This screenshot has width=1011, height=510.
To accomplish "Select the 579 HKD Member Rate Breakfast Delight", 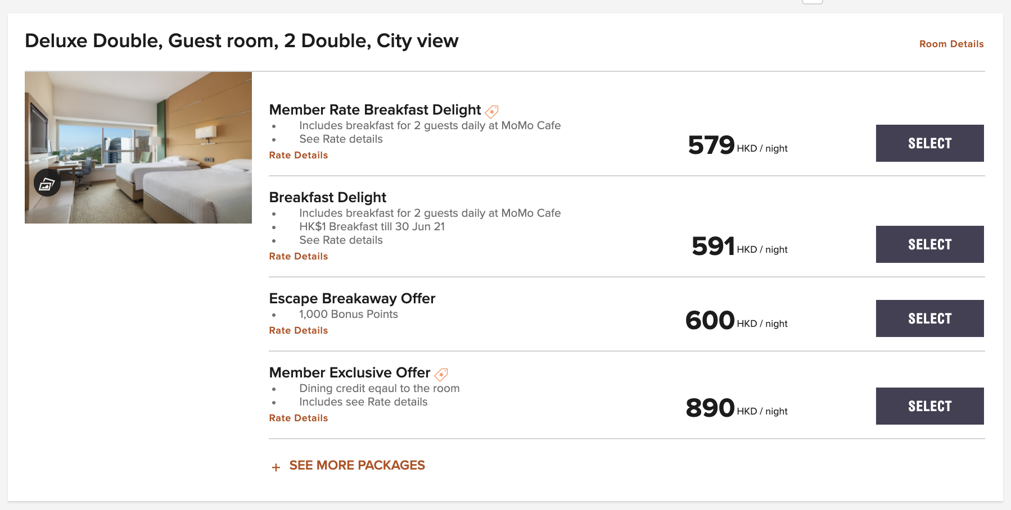I will tap(930, 143).
